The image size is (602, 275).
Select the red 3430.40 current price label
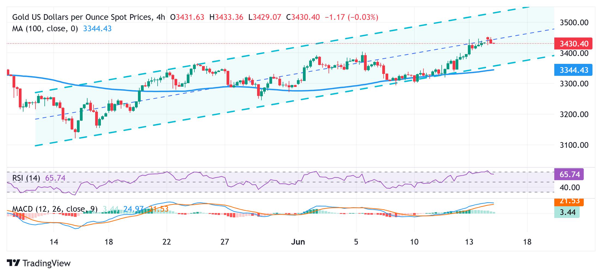point(573,43)
